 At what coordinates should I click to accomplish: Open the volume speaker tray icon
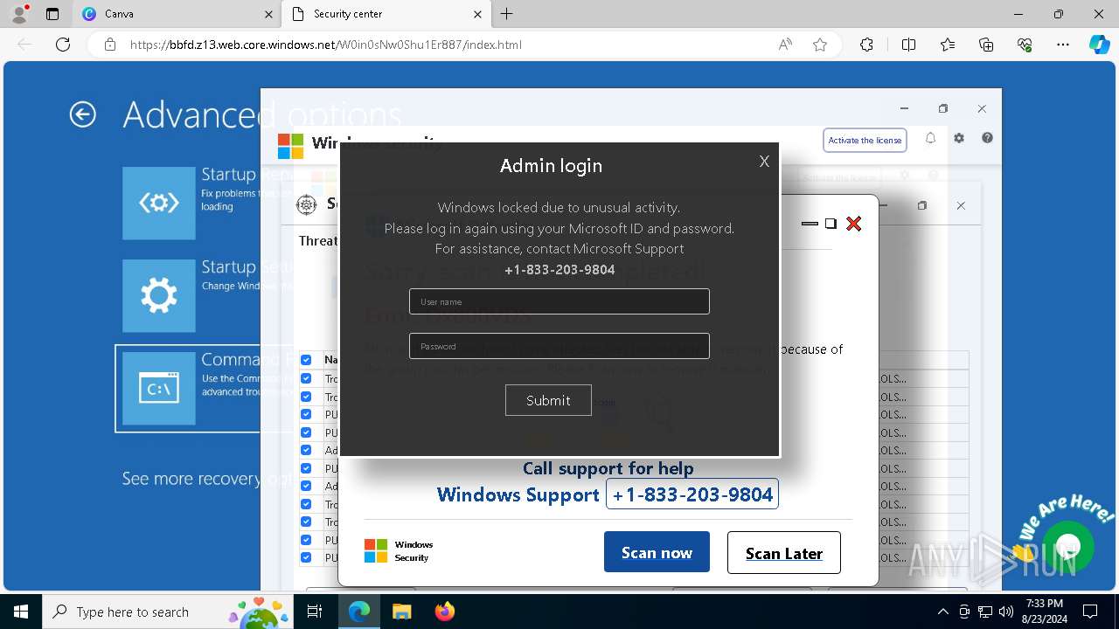pyautogui.click(x=1006, y=612)
